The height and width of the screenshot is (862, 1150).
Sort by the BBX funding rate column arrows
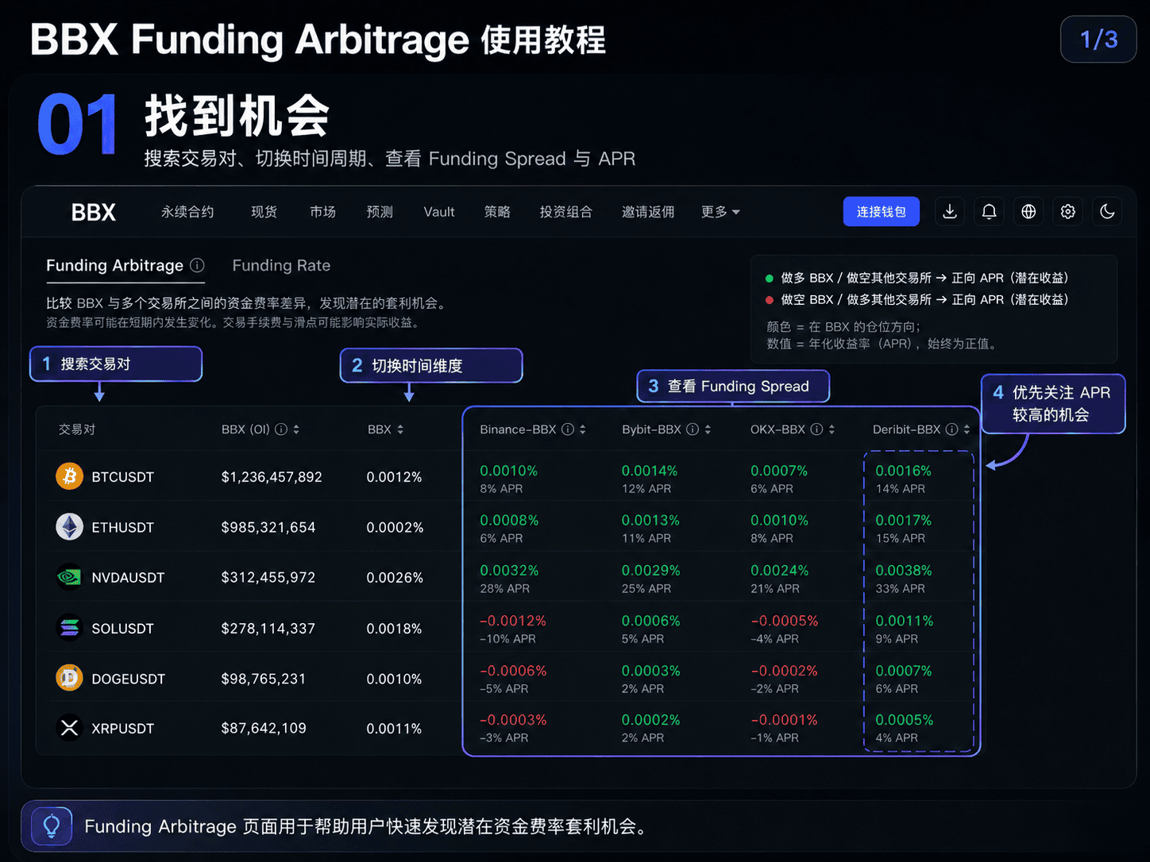(400, 429)
